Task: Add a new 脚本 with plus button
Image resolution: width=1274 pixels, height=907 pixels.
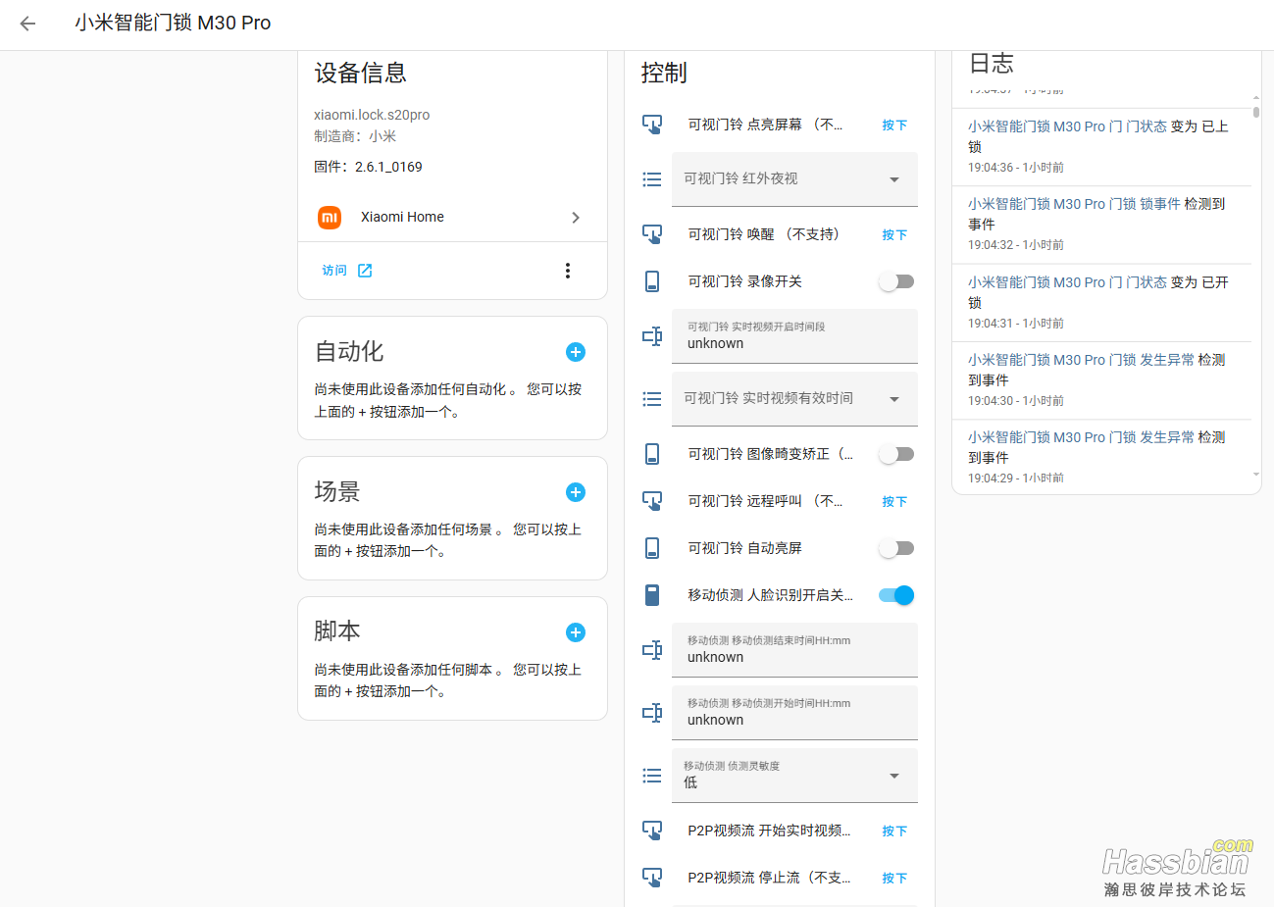Action: click(x=576, y=632)
